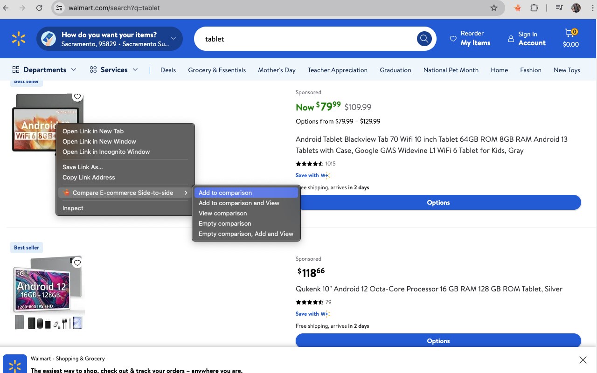Click the tablet search input field
The width and height of the screenshot is (597, 373).
[308, 39]
